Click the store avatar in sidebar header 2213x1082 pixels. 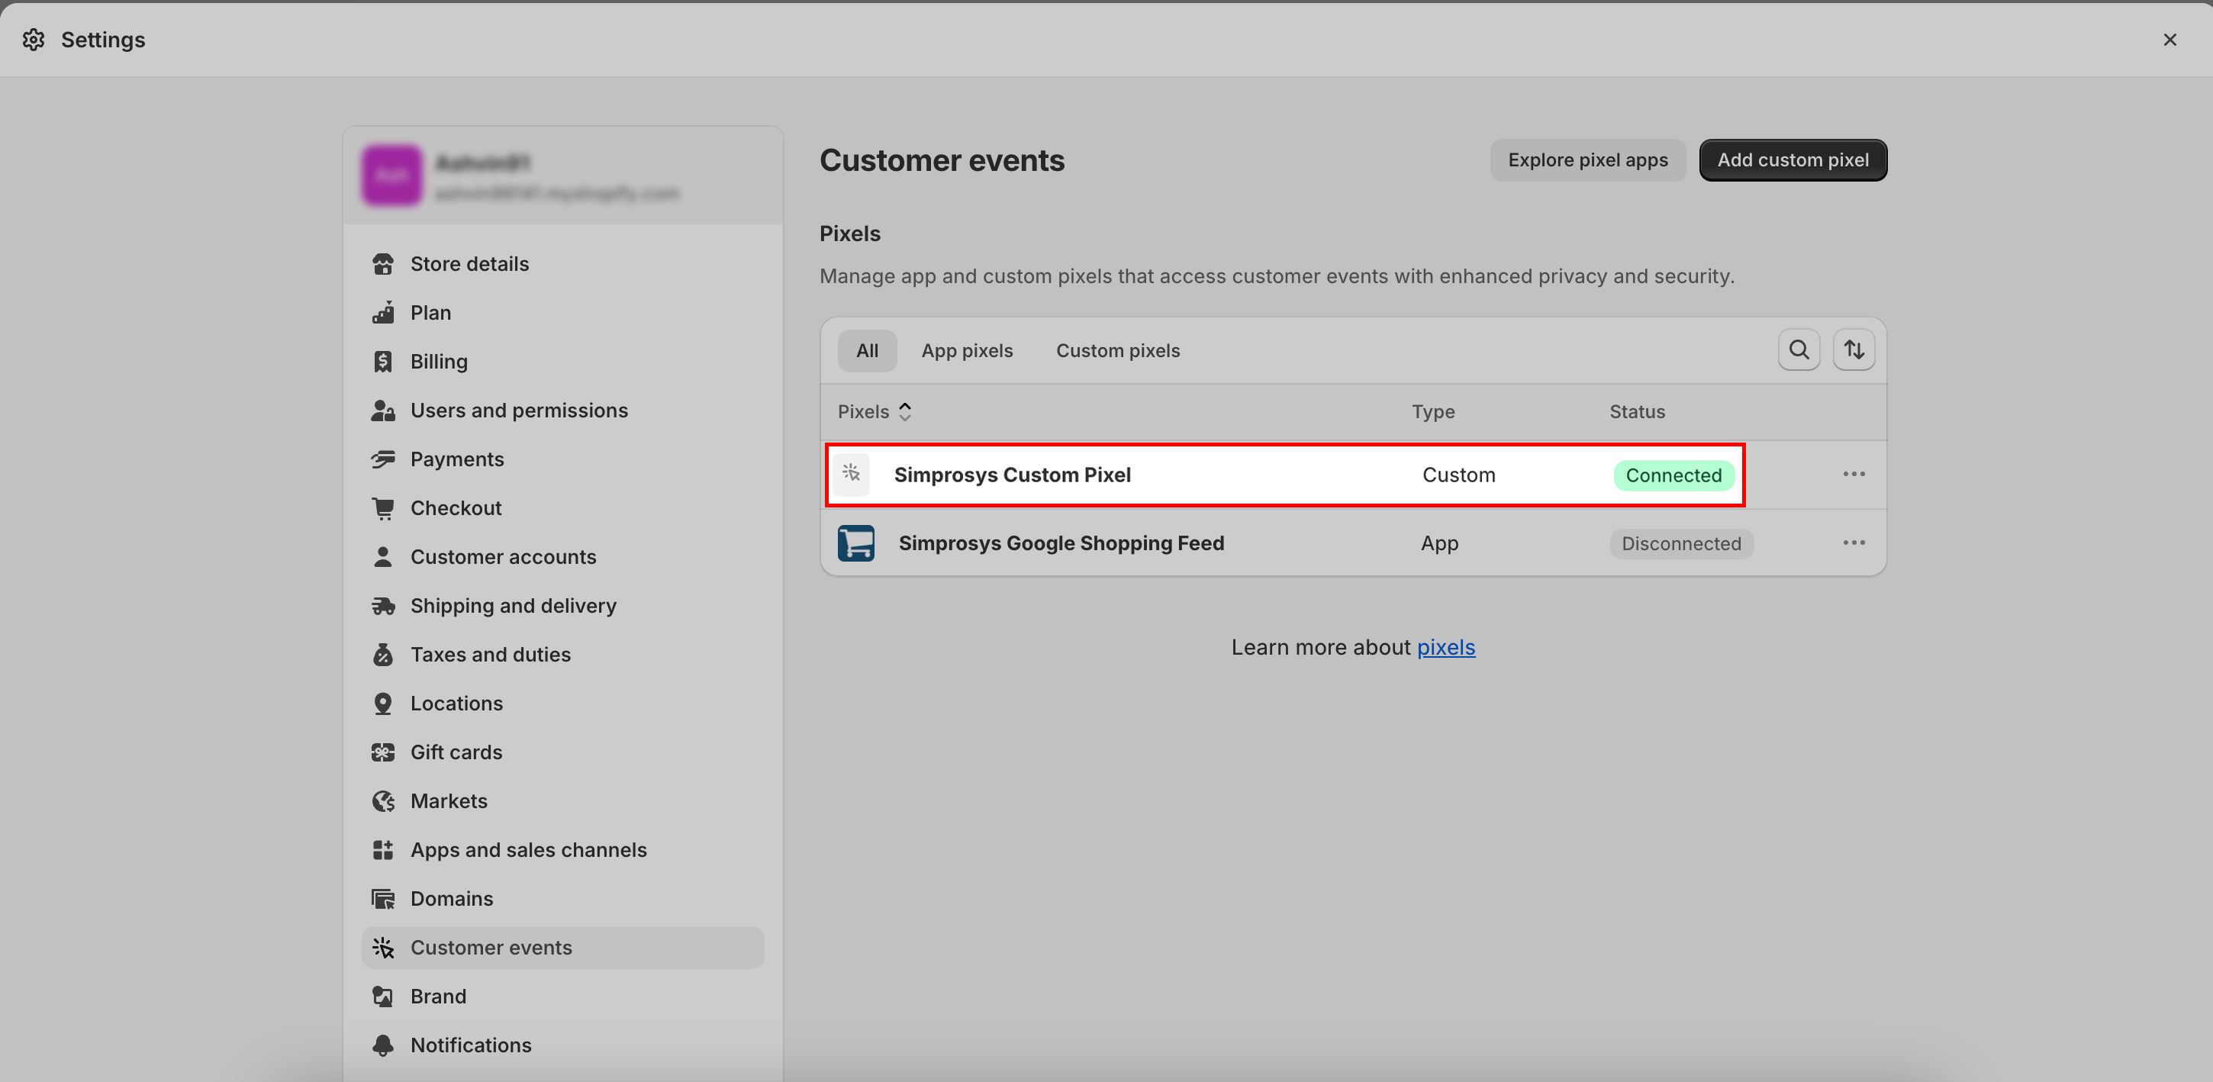(x=391, y=176)
